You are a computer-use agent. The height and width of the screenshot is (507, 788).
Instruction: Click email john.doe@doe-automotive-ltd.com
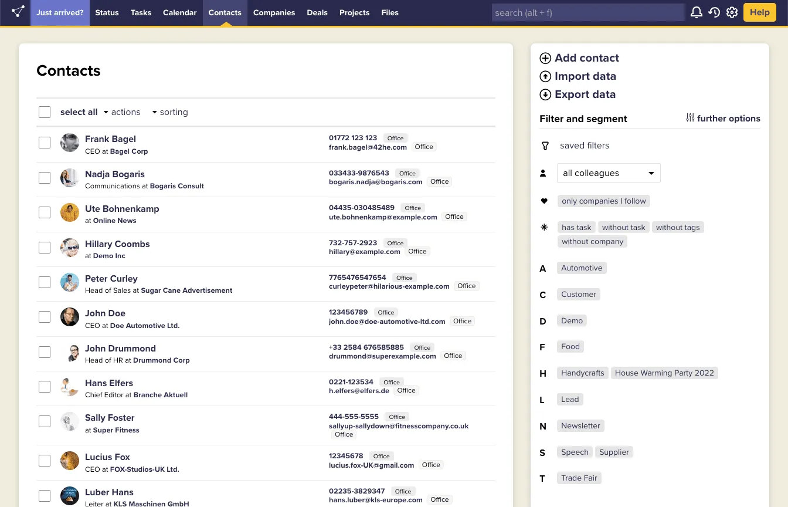coord(387,322)
